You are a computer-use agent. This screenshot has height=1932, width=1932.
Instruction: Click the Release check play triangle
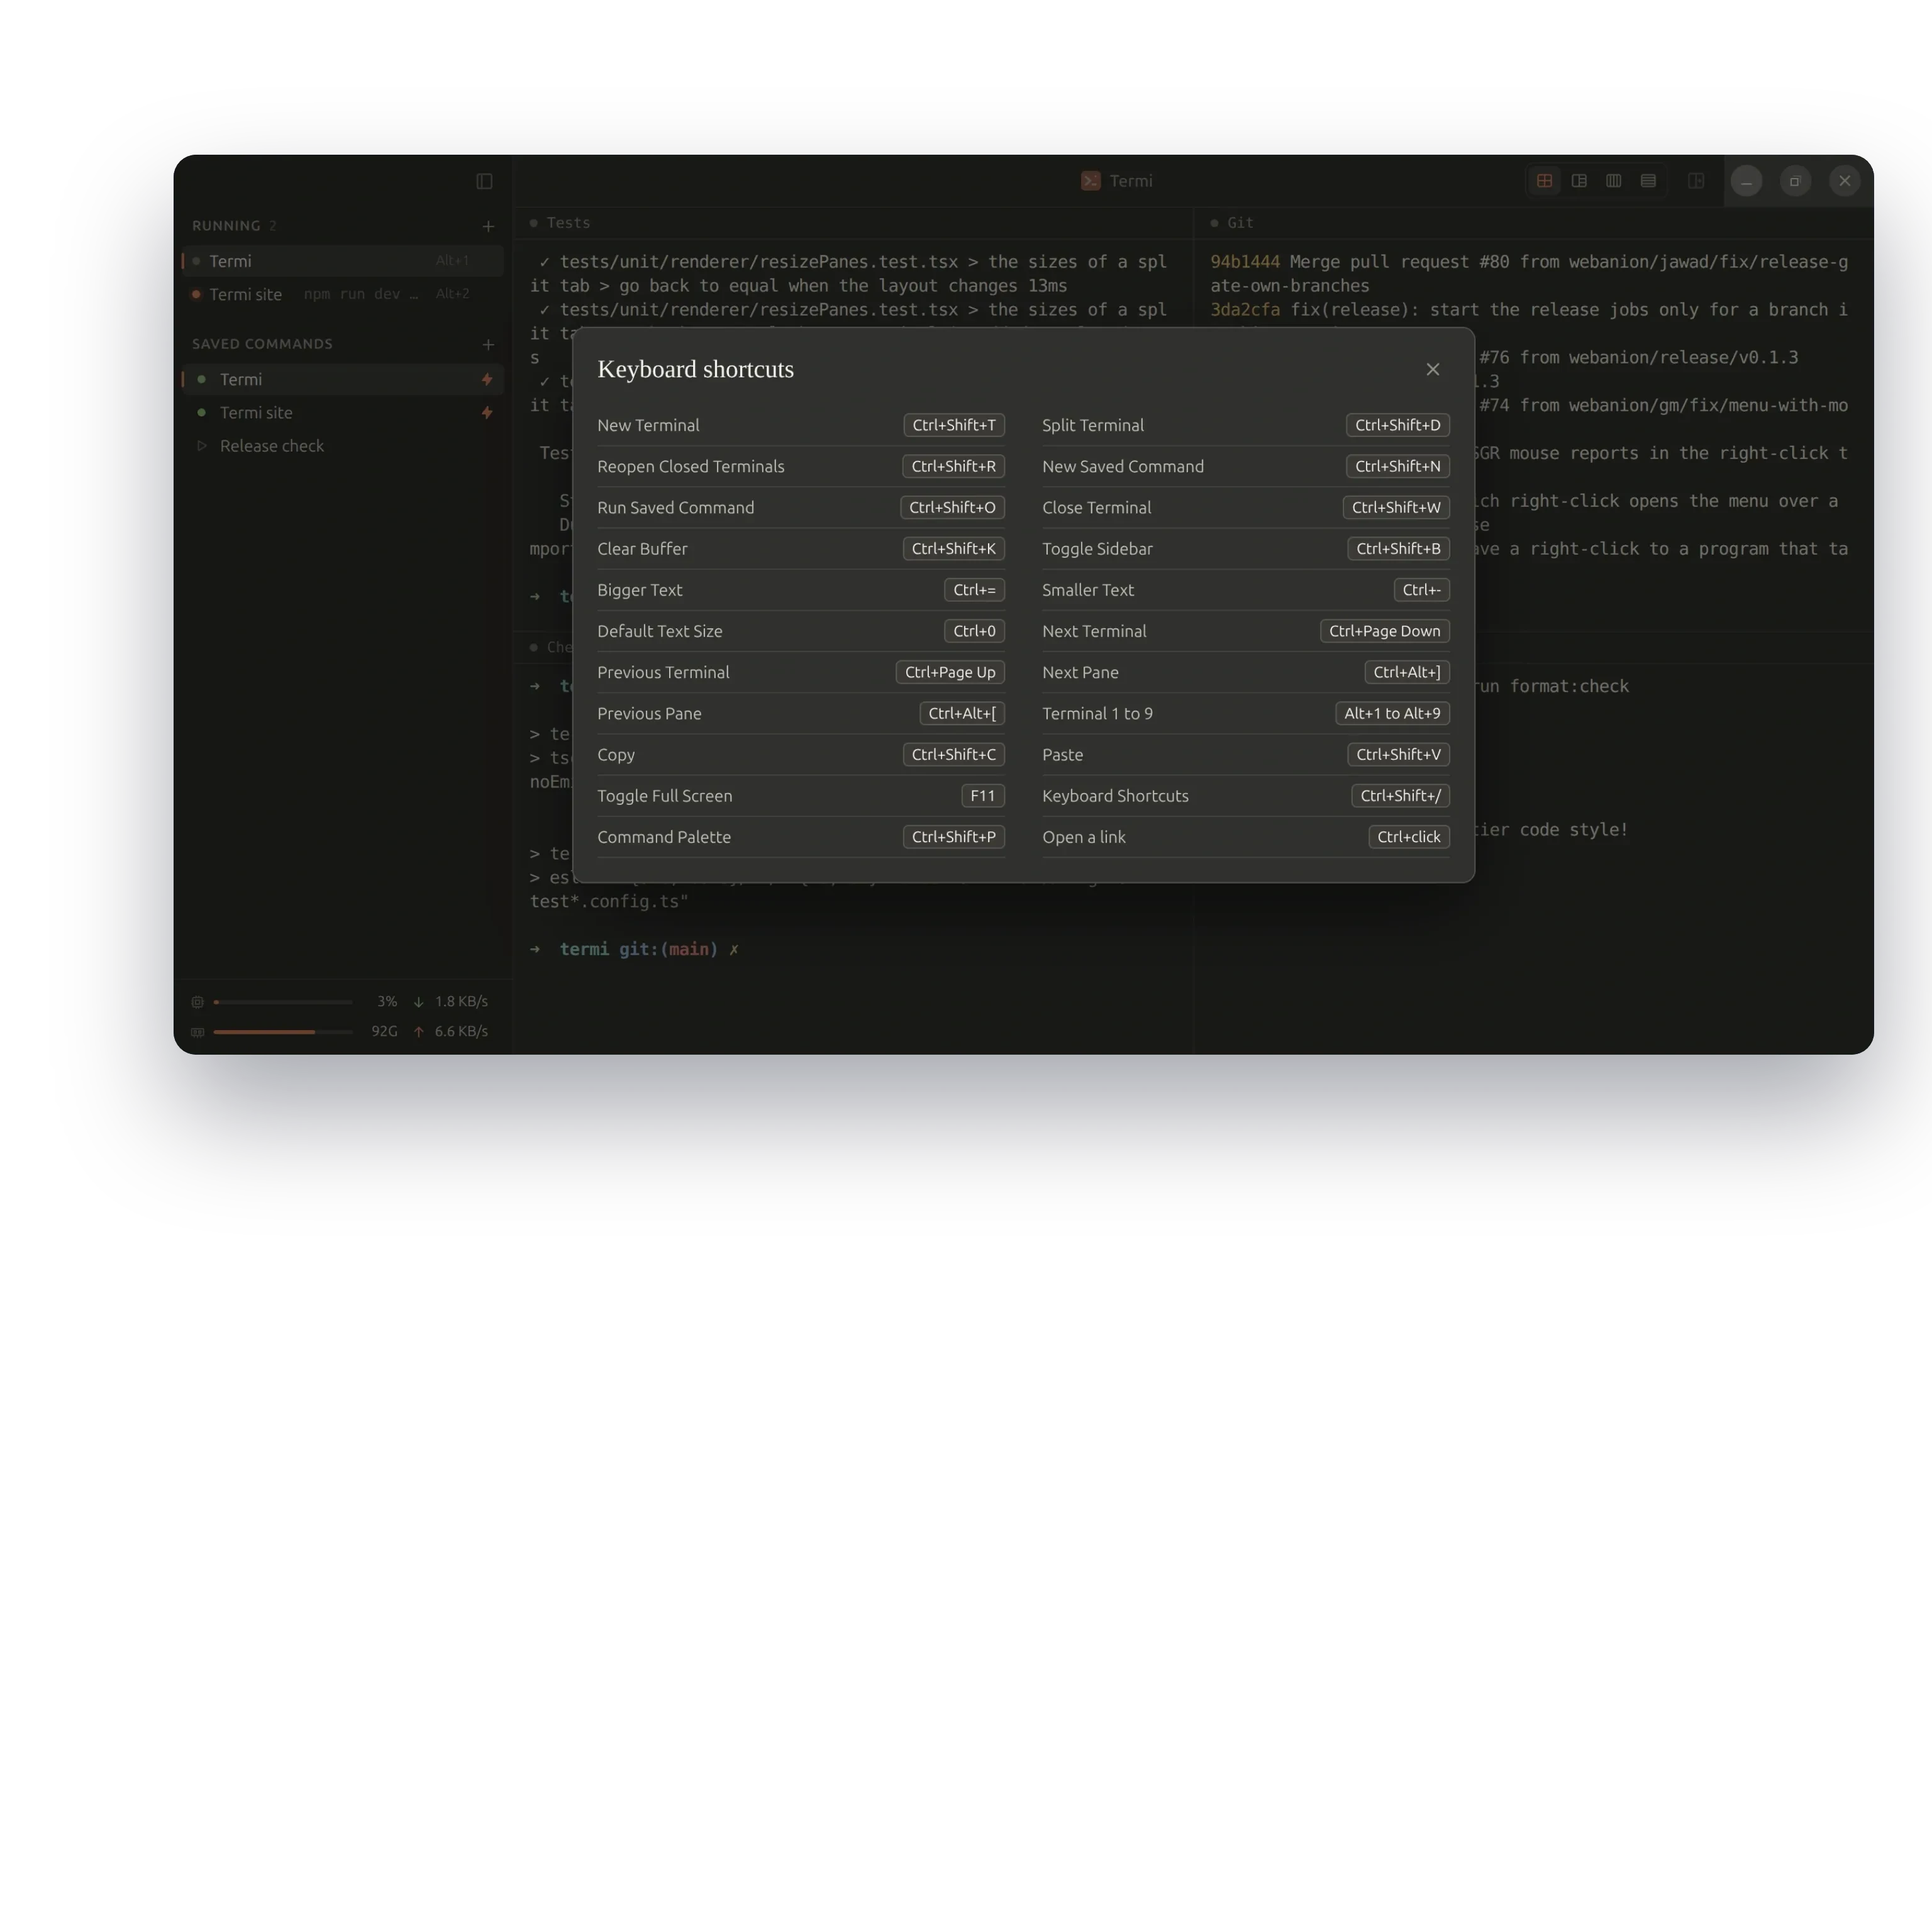201,446
